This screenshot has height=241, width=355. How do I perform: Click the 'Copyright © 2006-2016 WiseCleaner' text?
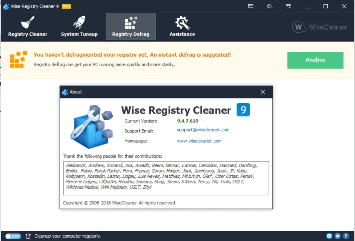[119, 203]
